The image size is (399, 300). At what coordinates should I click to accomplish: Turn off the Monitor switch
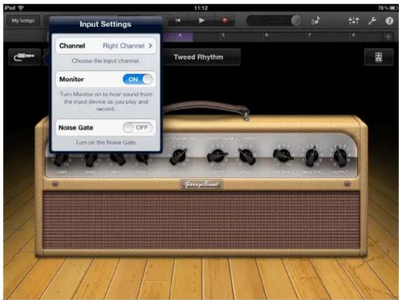[x=138, y=79]
